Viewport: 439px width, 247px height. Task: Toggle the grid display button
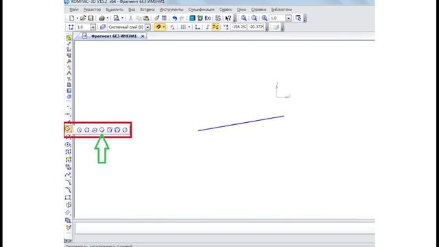click(183, 27)
